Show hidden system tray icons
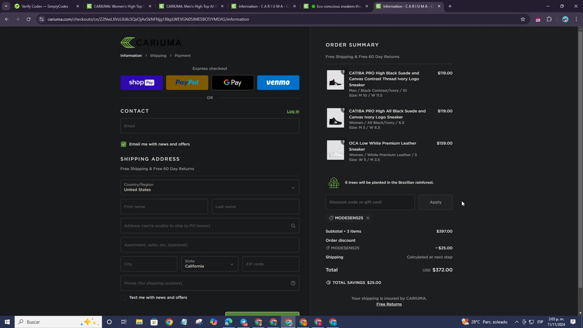This screenshot has height=328, width=583. click(x=517, y=322)
